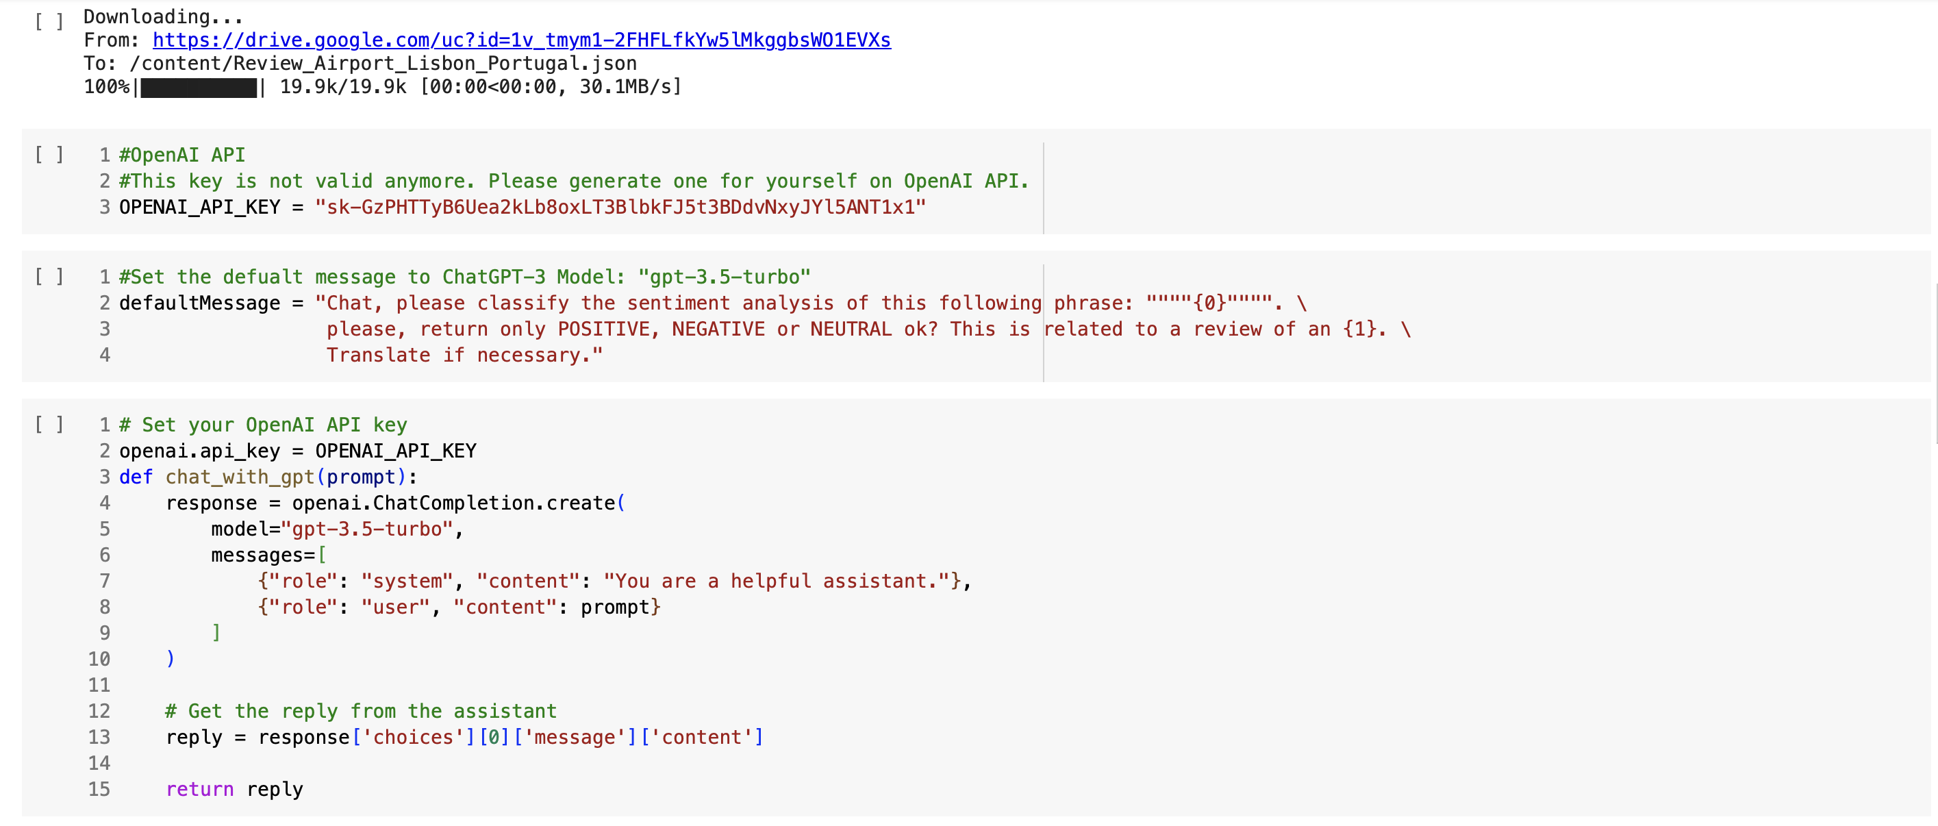Click the defaultMessage variable name

pos(199,303)
